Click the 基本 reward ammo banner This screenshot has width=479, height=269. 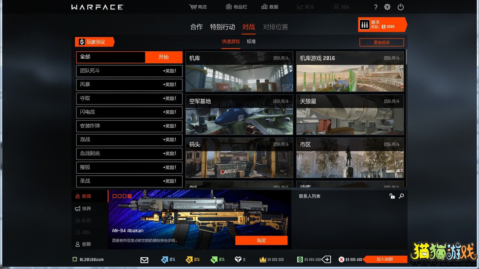coord(382,25)
